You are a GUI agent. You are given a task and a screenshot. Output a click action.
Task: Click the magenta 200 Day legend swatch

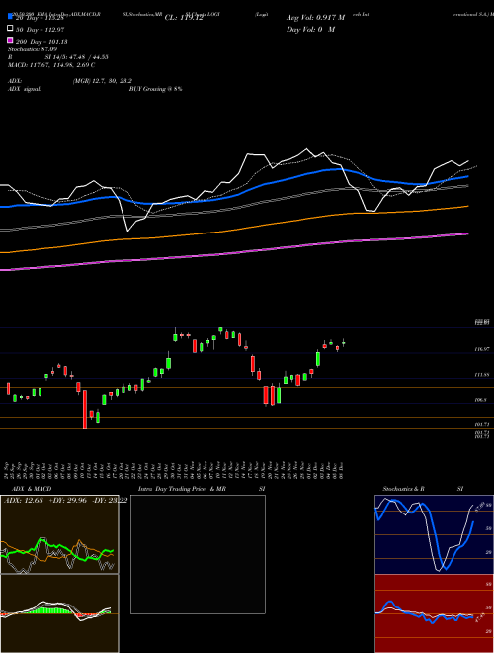click(x=11, y=40)
